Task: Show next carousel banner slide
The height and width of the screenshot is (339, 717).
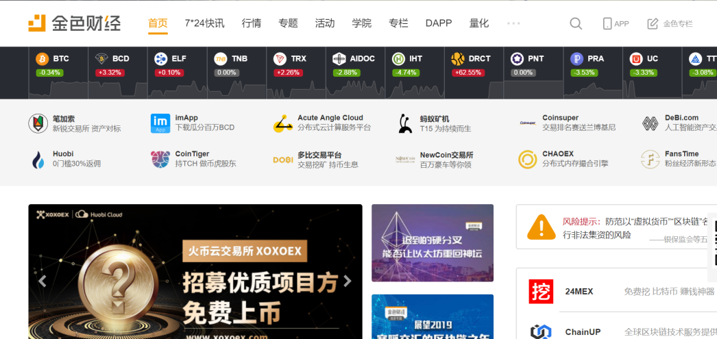Action: [x=347, y=281]
